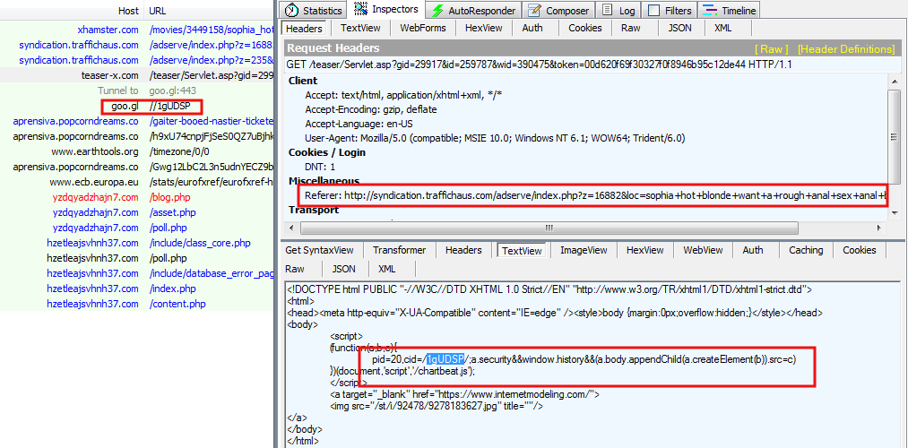The image size is (908, 448).
Task: Open the Caching response tab
Action: pyautogui.click(x=806, y=250)
